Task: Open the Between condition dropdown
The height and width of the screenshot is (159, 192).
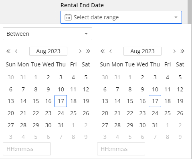Action: 47,34
